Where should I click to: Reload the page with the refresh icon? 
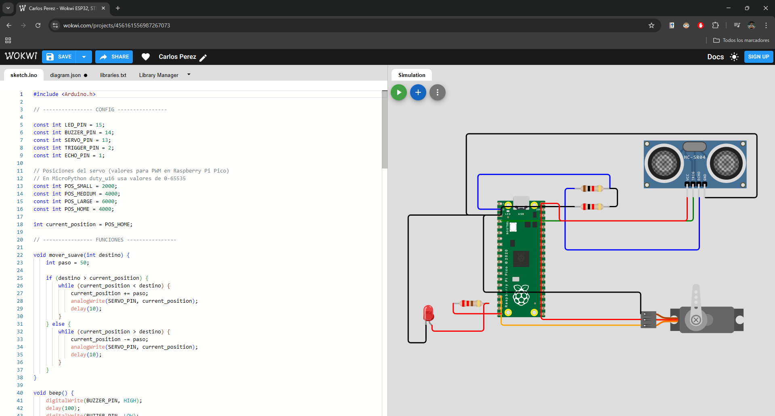click(x=38, y=25)
